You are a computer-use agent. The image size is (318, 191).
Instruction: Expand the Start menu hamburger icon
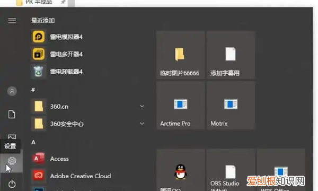click(x=12, y=21)
